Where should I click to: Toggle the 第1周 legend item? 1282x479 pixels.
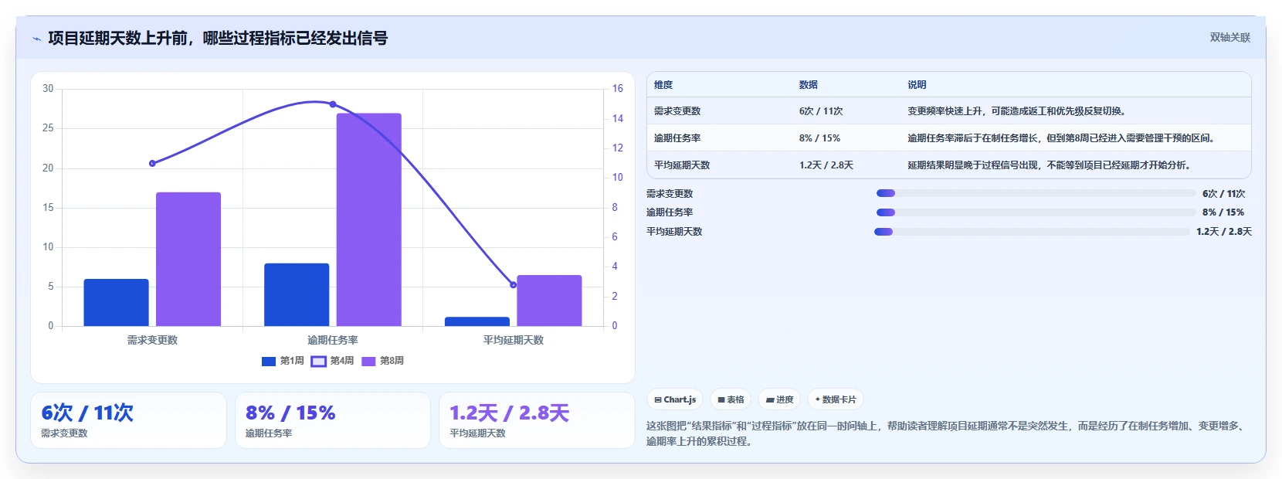283,361
